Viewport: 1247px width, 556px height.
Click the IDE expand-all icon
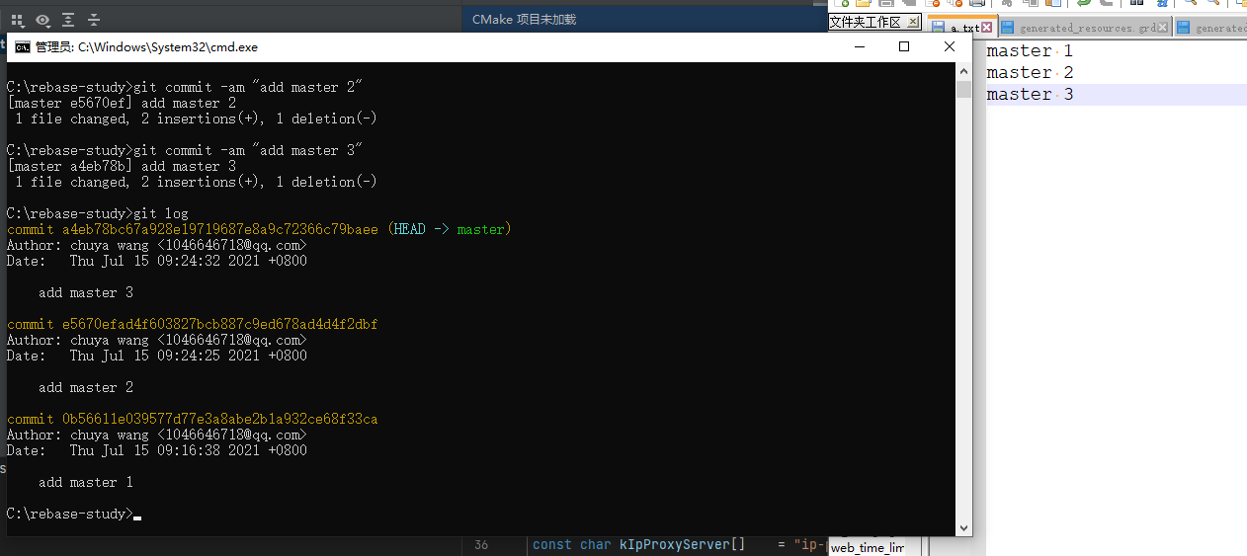[68, 20]
